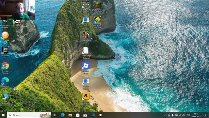Open the notification center icon

(x=204, y=115)
